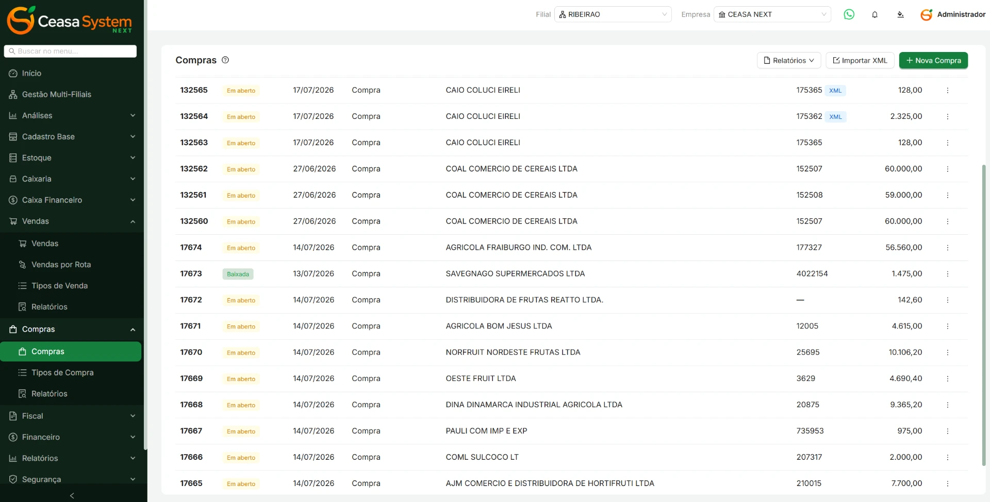Screen dimensions: 990x502
Task: Expand the sidebar Relatórios section near bottom
Action: (72, 458)
